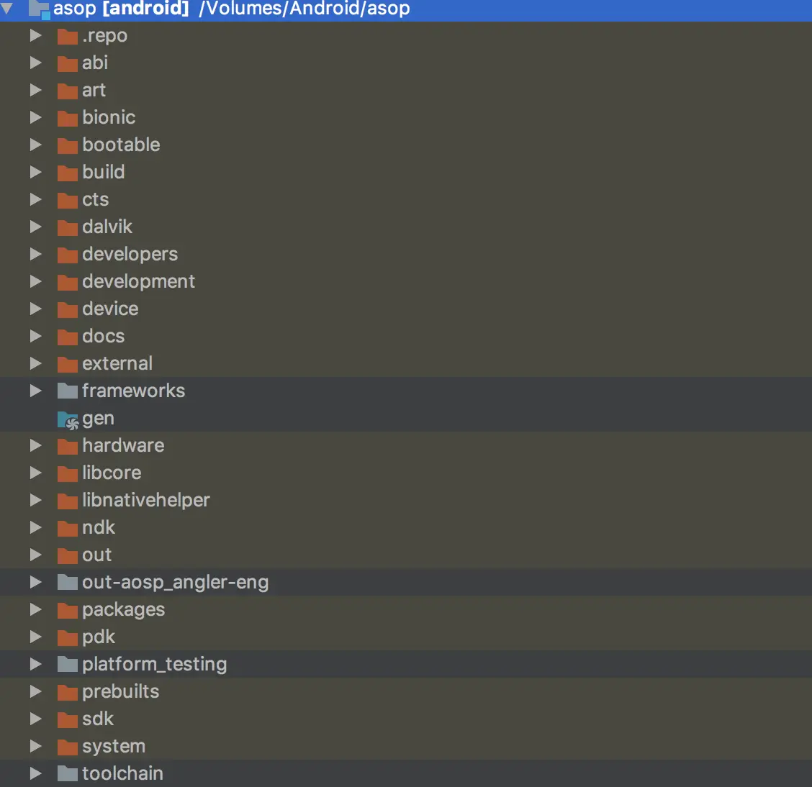Click the gray frameworks folder icon
This screenshot has width=812, height=787.
pyautogui.click(x=68, y=391)
